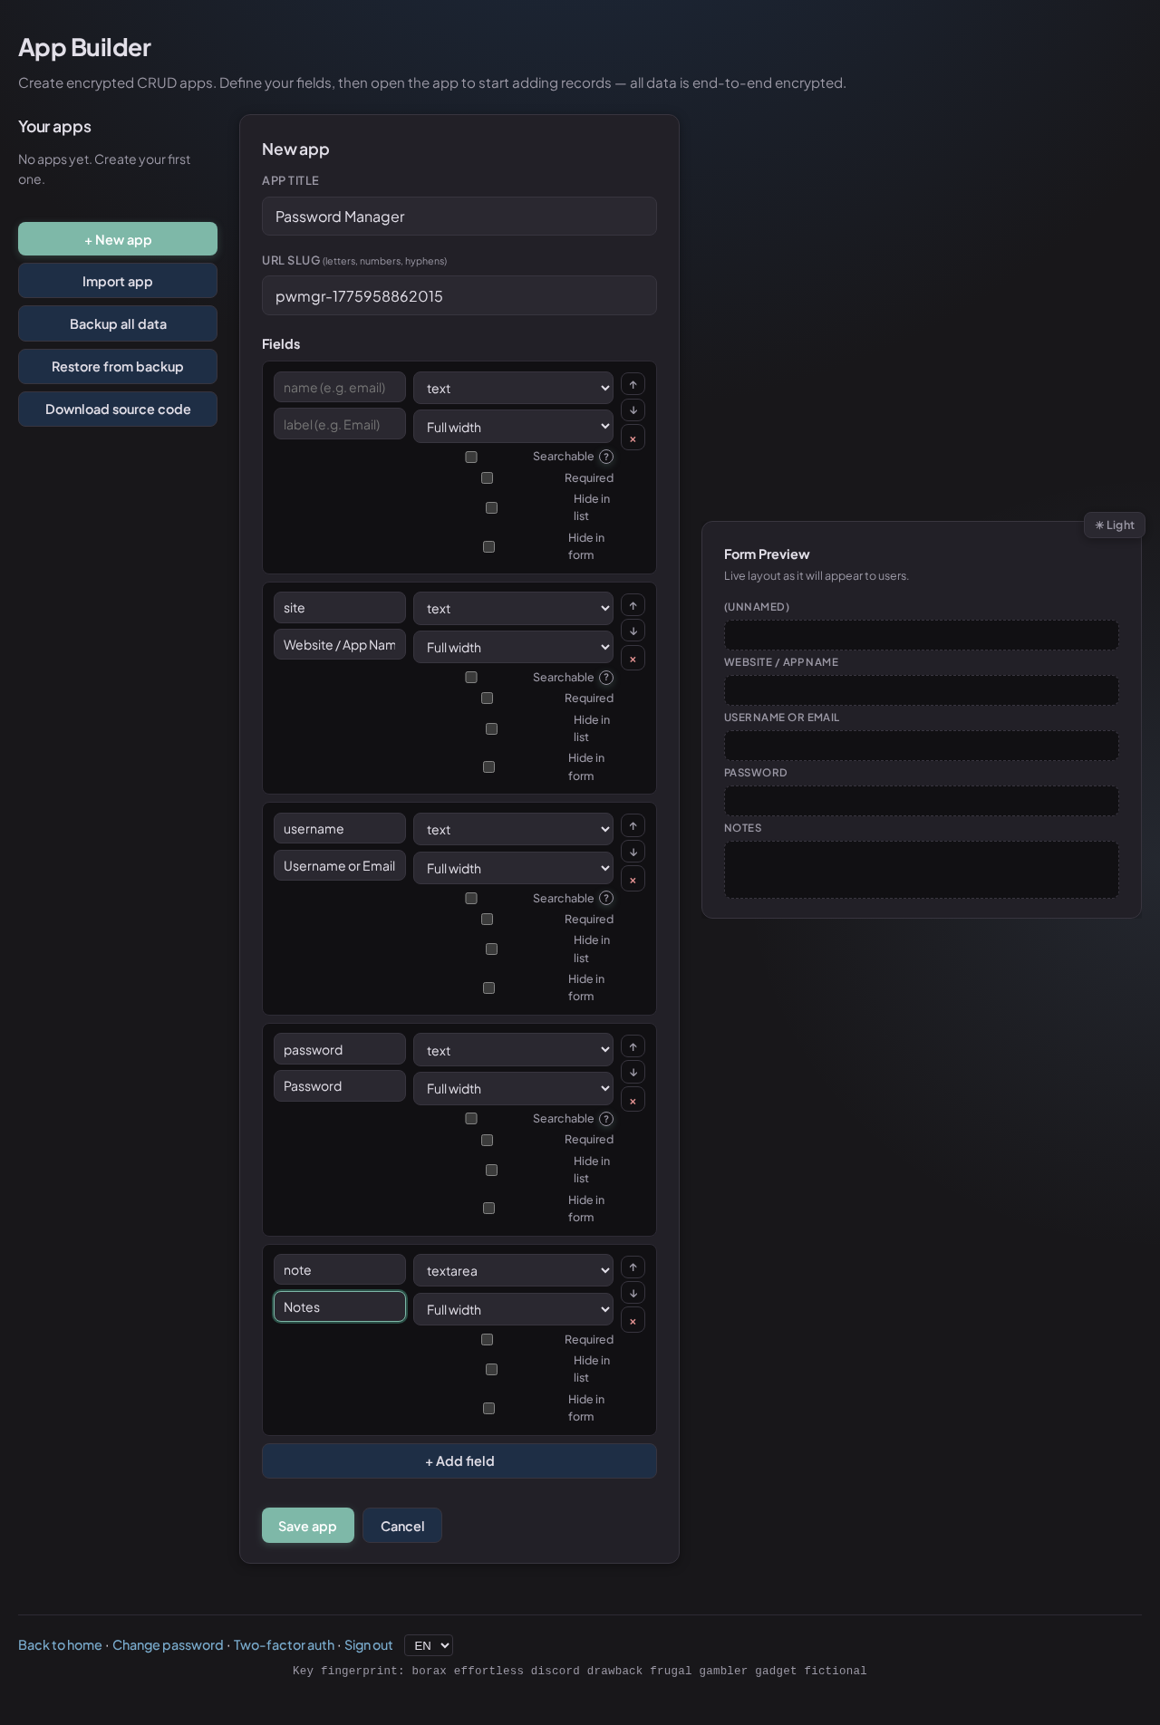Open width dropdown for username field
1160x1725 pixels.
point(513,868)
